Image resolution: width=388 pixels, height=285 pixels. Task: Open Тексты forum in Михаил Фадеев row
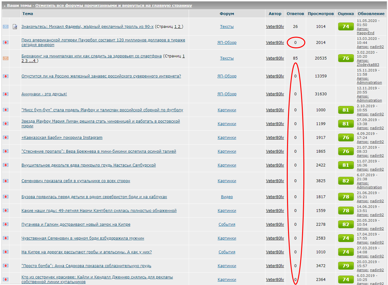[x=227, y=27]
